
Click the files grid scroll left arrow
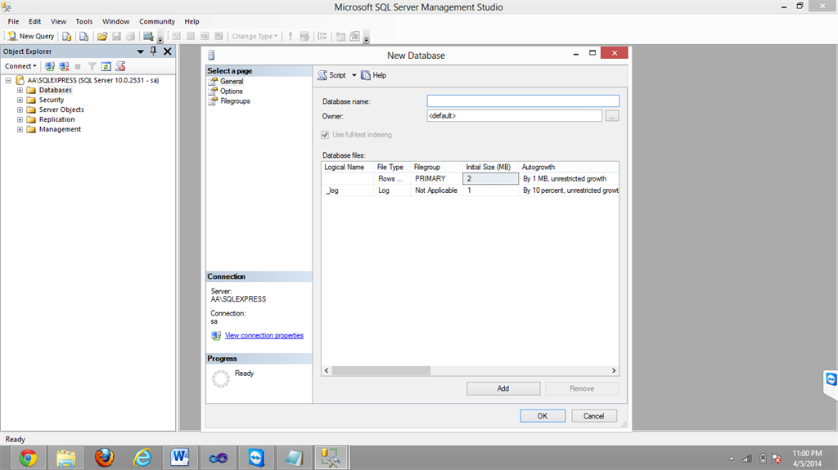tap(327, 370)
